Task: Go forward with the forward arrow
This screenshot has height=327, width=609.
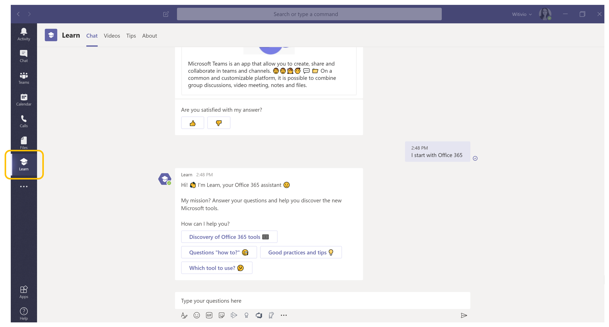Action: coord(29,14)
